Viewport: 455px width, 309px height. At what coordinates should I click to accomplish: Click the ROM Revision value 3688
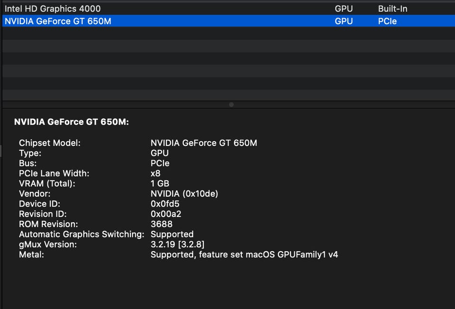(162, 224)
